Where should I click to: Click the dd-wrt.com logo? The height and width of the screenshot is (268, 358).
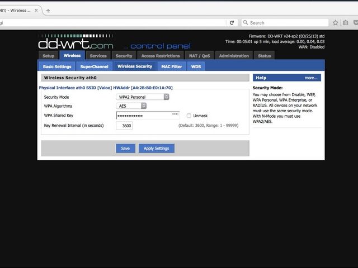click(76, 42)
